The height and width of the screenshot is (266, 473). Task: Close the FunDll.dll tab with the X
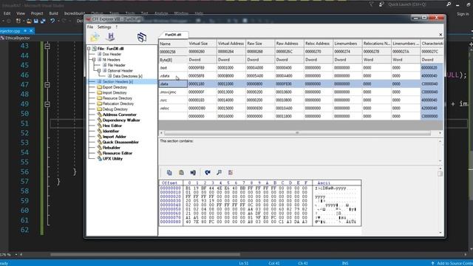[440, 35]
